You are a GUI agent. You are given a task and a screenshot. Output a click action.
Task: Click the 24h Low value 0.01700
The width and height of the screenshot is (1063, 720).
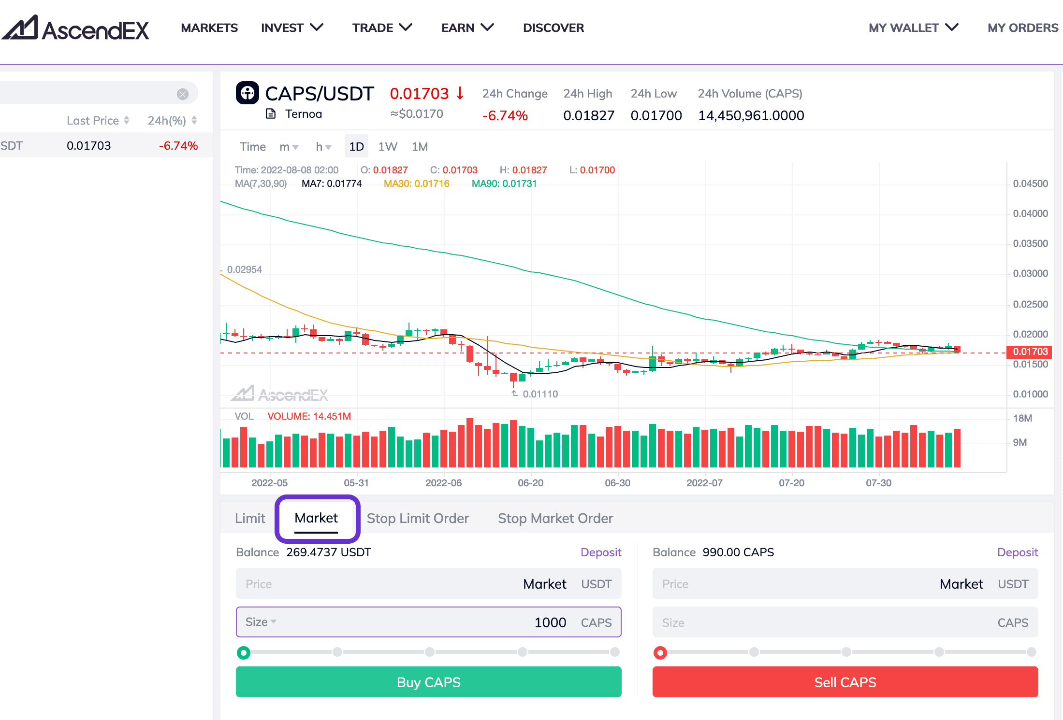click(x=656, y=115)
